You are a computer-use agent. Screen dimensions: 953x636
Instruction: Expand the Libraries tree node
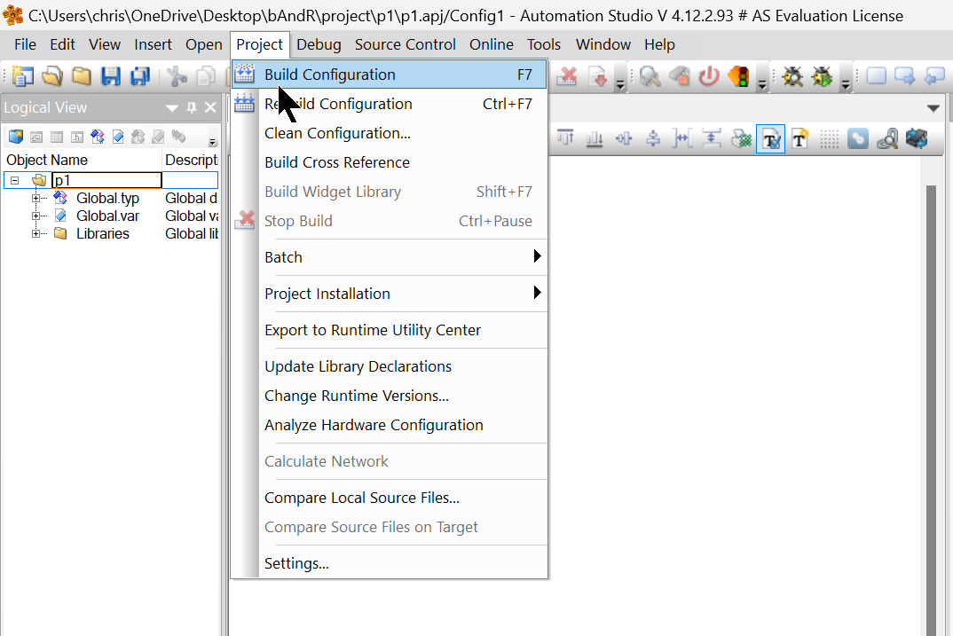[35, 233]
